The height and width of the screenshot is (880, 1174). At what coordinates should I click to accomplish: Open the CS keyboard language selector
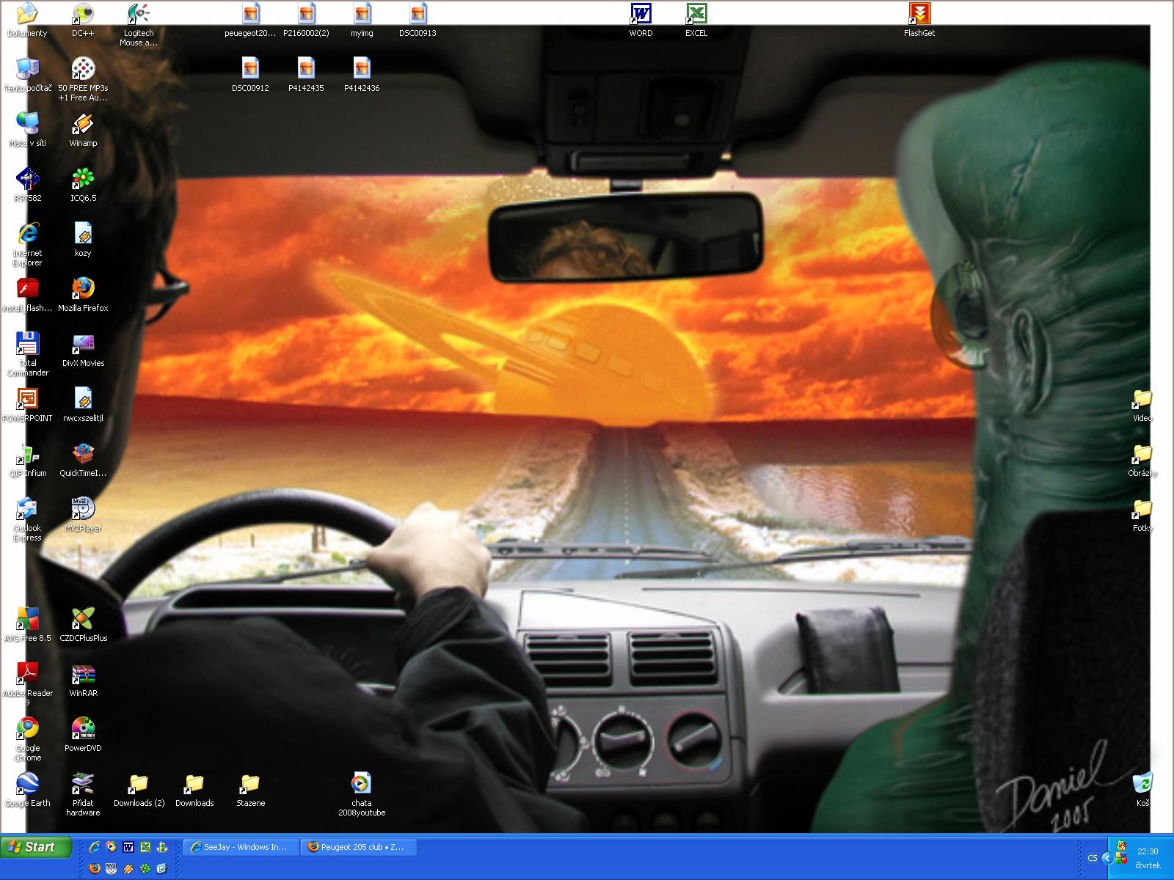(1093, 858)
